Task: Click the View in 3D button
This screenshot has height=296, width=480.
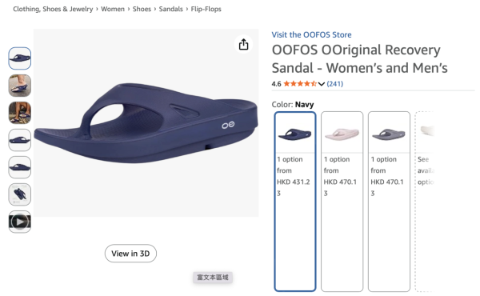Action: point(130,254)
